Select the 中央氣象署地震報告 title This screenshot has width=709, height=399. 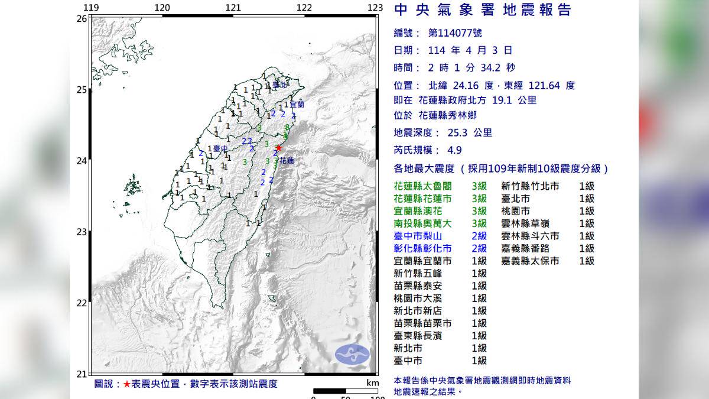pos(483,10)
